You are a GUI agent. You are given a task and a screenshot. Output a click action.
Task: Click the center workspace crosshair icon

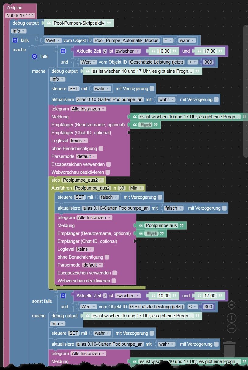tap(232, 305)
